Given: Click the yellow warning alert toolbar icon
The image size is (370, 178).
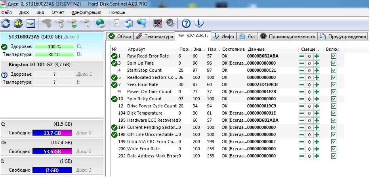Looking at the screenshot, I should tap(18, 23).
